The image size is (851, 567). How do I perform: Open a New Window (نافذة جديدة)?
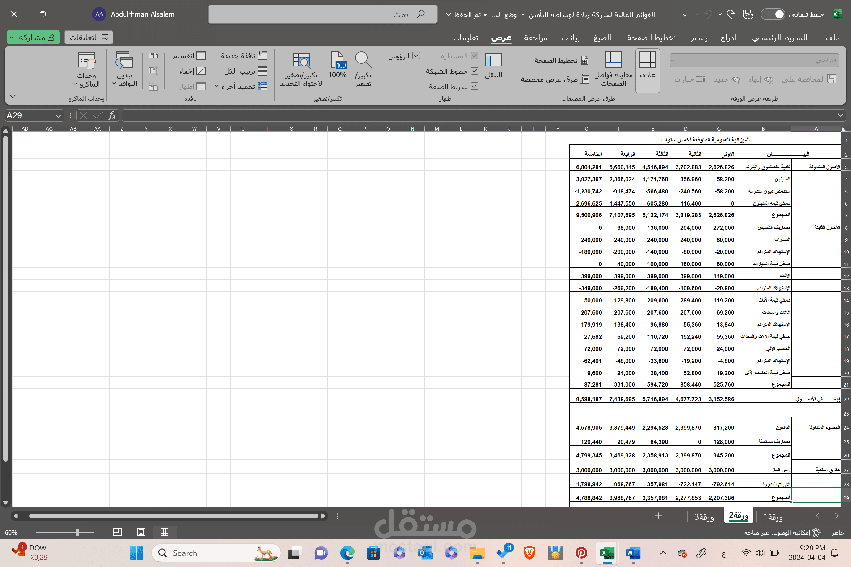pos(244,56)
